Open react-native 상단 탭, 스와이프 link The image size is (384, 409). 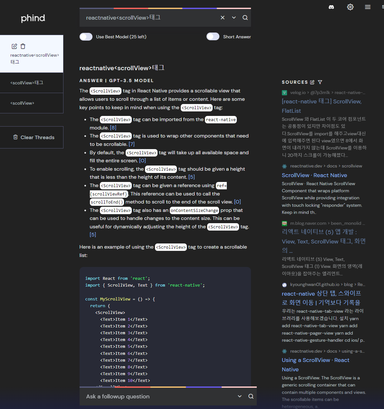click(x=322, y=298)
